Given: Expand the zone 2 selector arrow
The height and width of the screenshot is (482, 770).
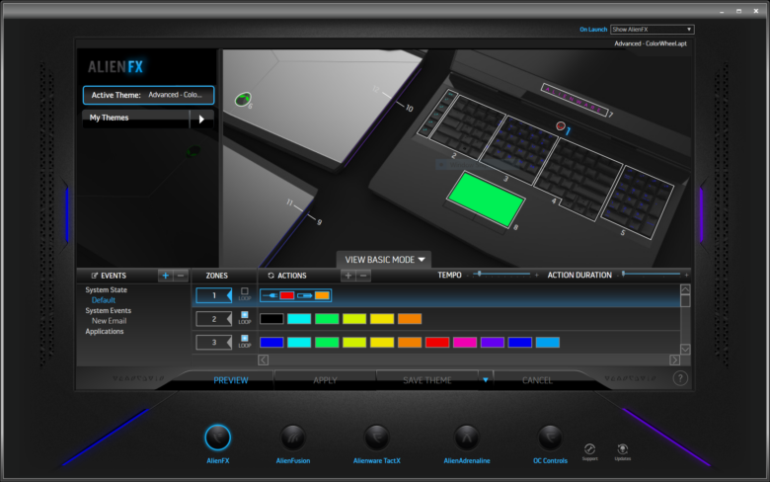Looking at the screenshot, I should (x=228, y=319).
